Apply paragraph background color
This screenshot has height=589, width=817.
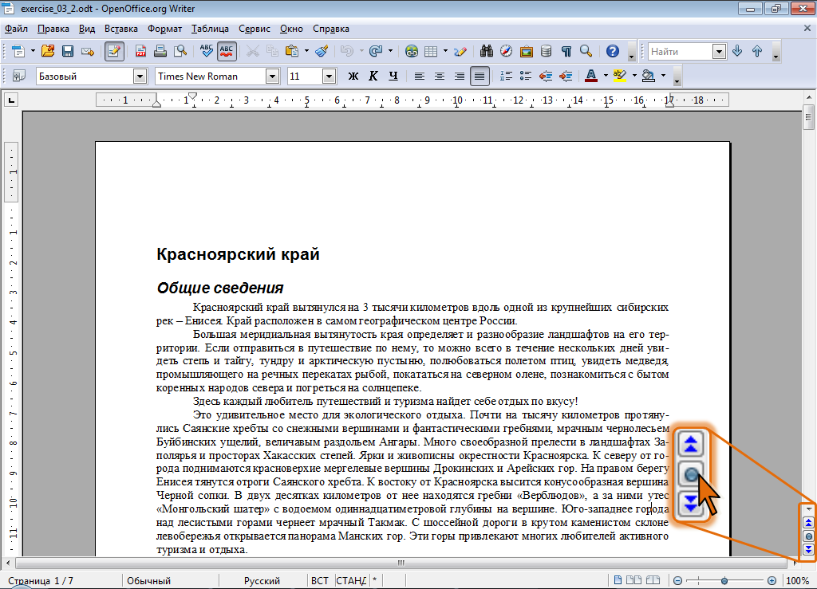pos(649,76)
